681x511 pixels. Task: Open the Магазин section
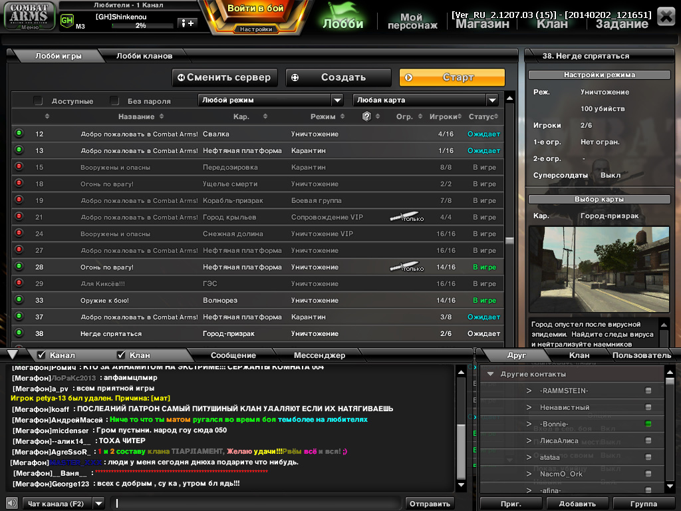pos(482,24)
